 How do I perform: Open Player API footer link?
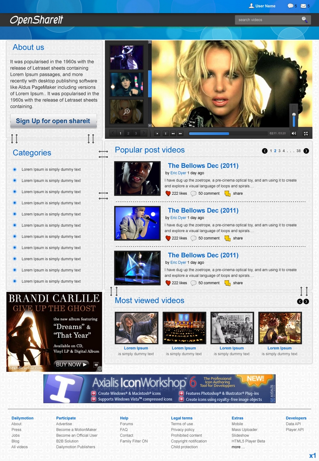(295, 430)
